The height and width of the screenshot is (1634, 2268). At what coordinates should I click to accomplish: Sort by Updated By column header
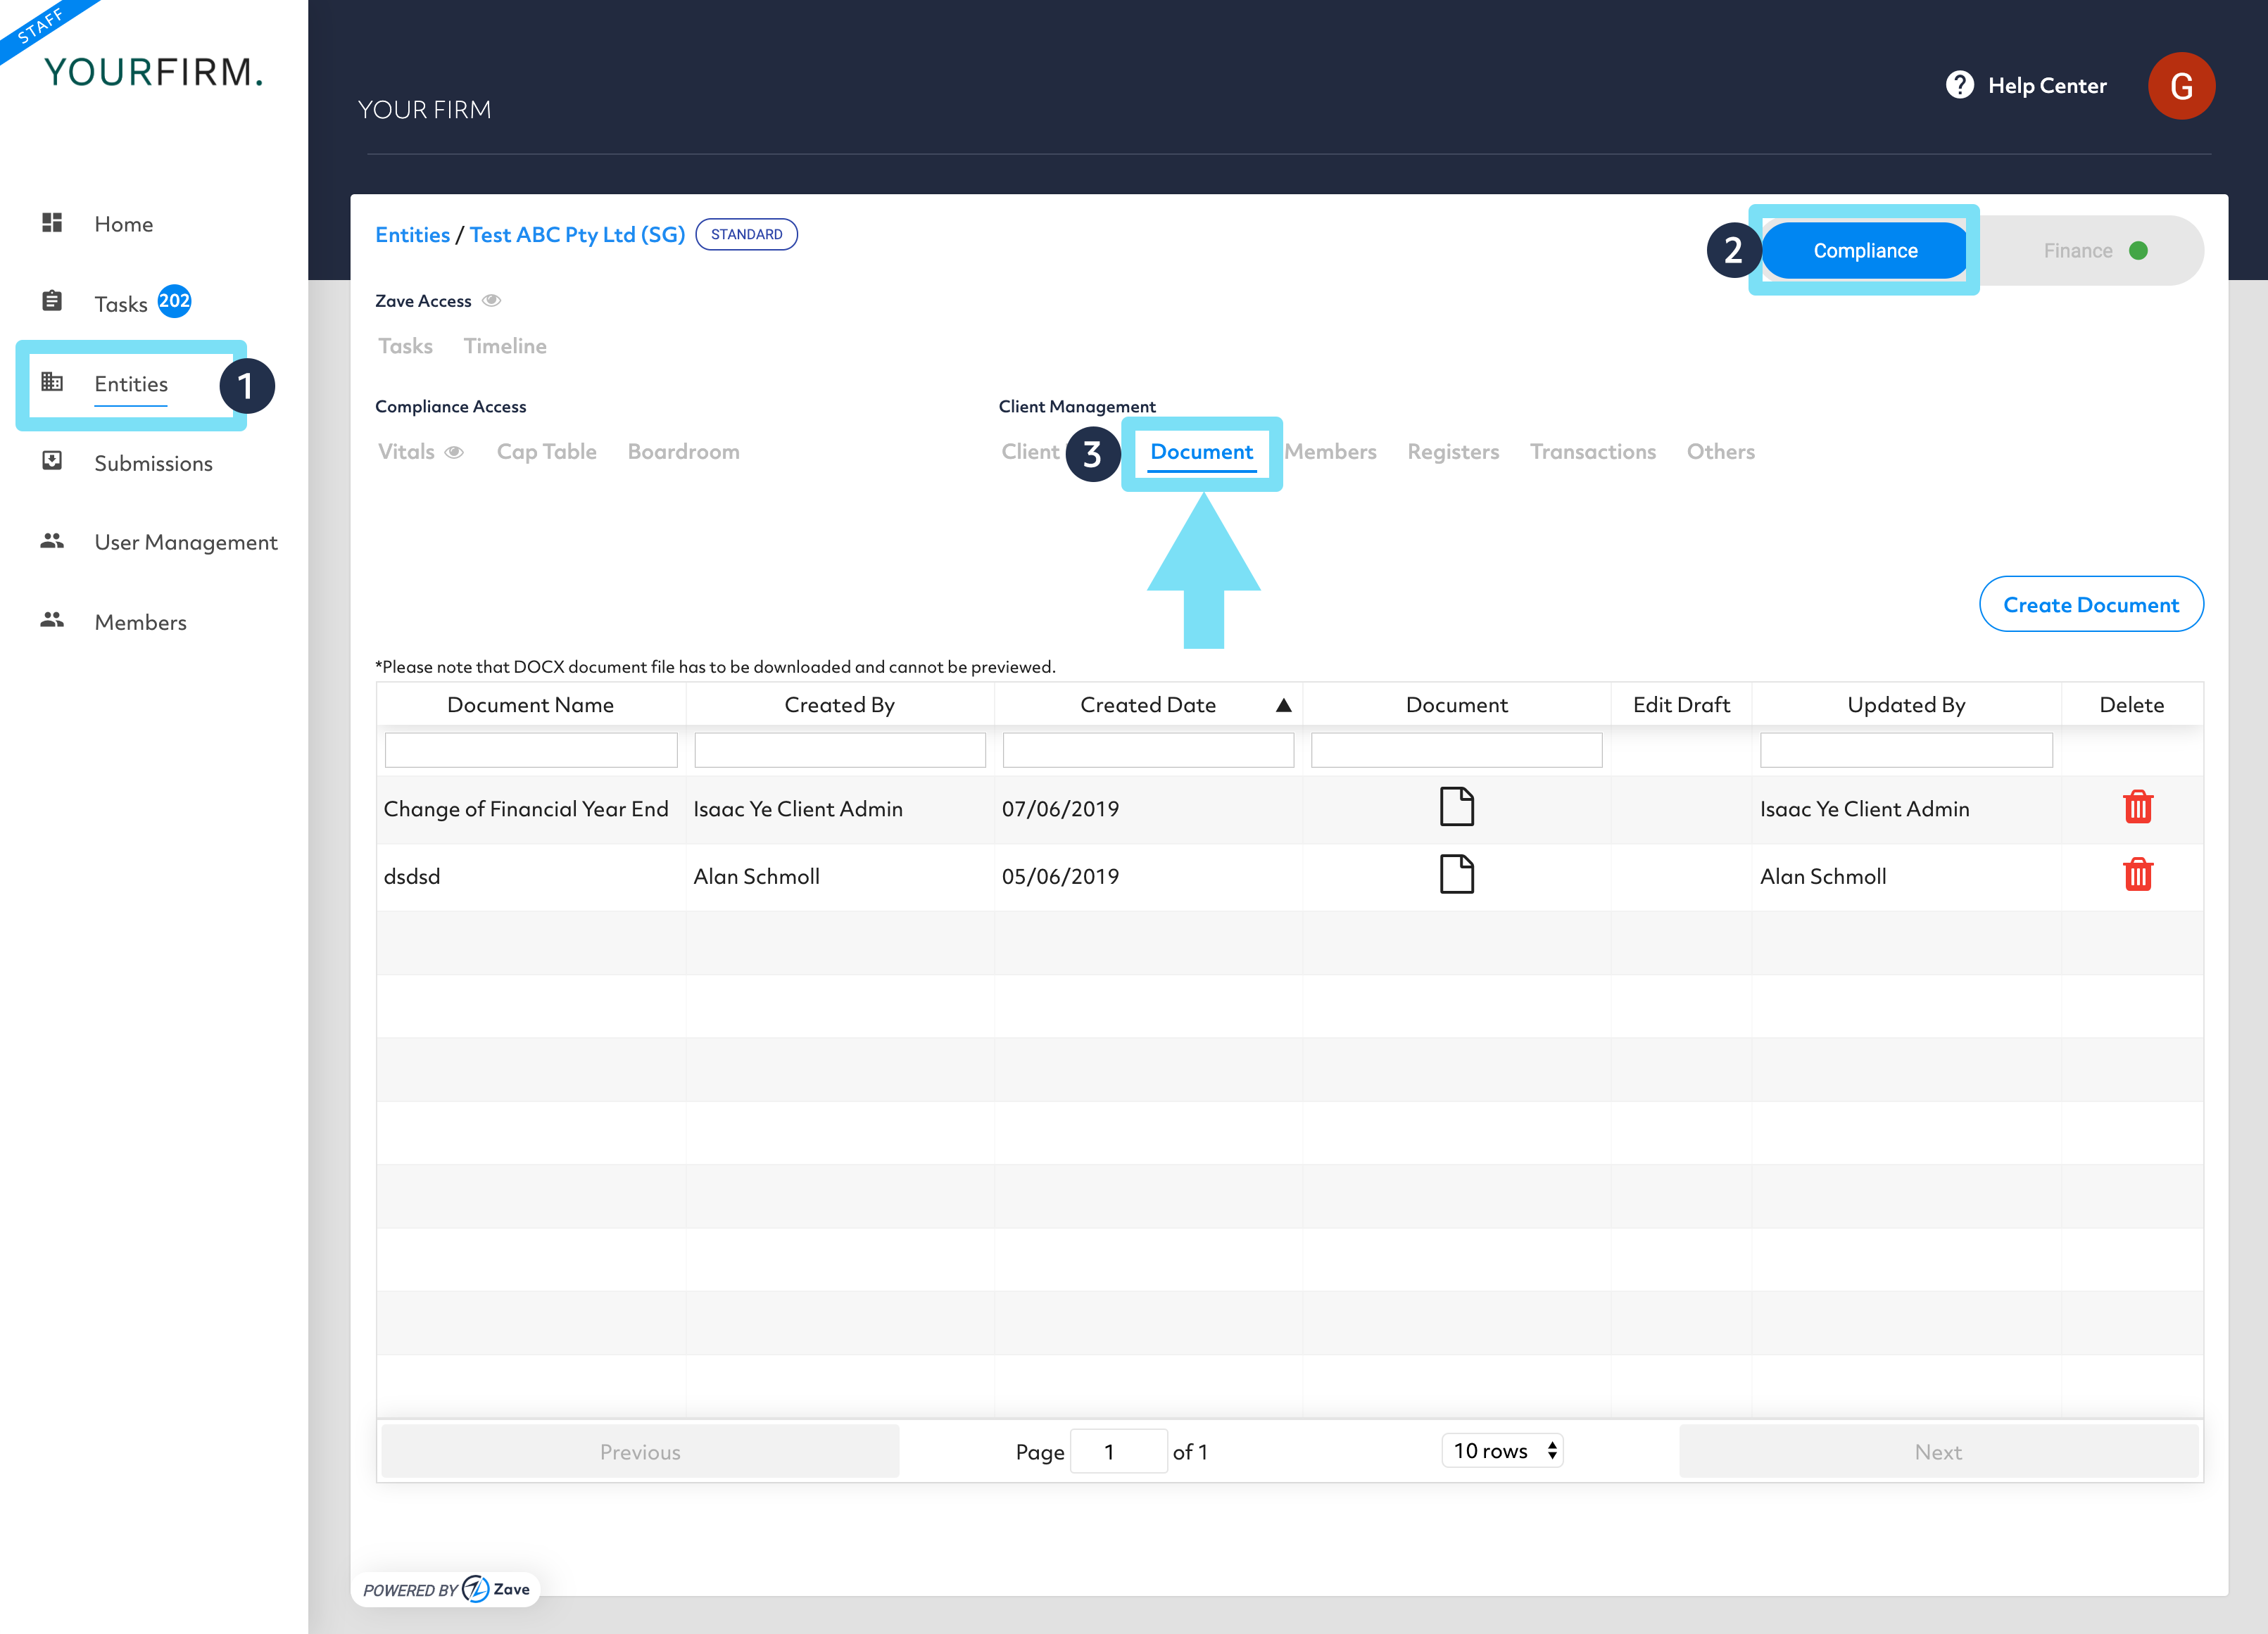pyautogui.click(x=1906, y=705)
